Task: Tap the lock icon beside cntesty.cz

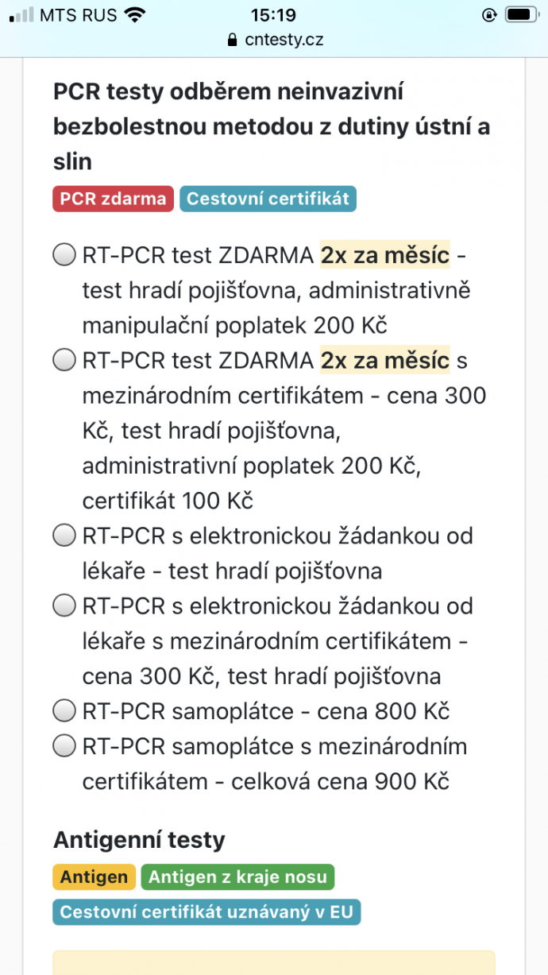Action: [x=232, y=41]
